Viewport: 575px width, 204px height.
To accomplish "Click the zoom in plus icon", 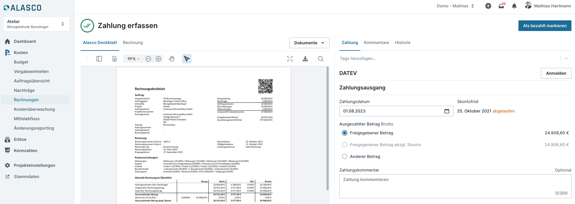I will pos(158,59).
